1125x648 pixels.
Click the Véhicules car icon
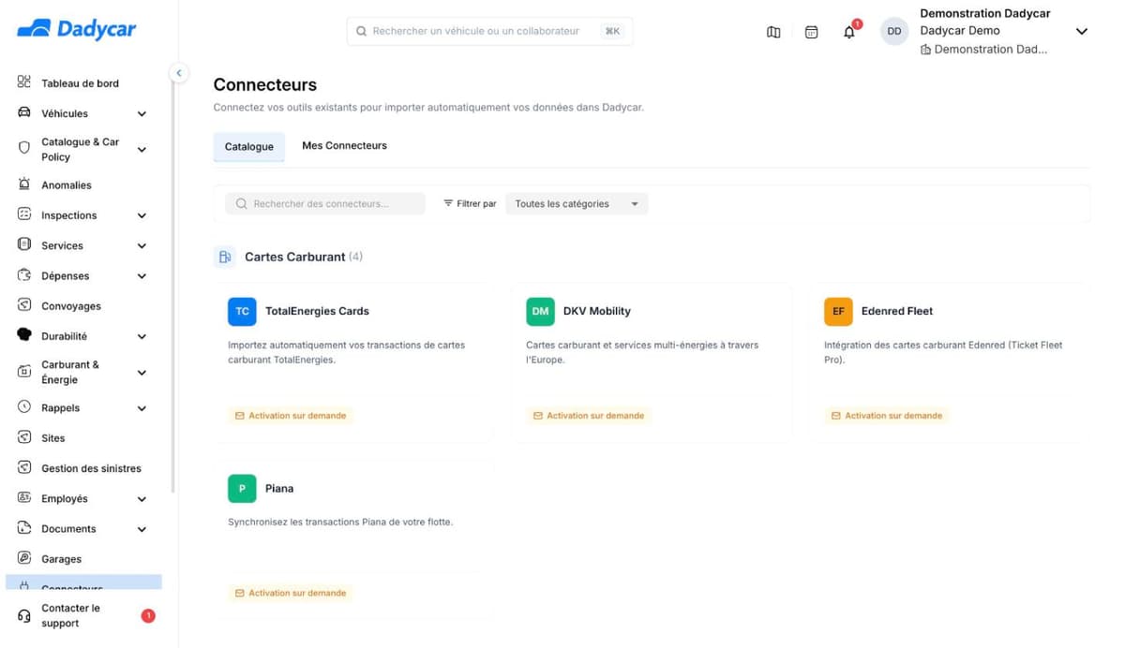tap(24, 113)
